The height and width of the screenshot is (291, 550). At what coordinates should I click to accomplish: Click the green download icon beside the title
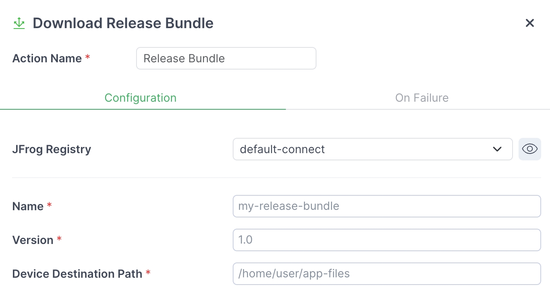[x=19, y=23]
